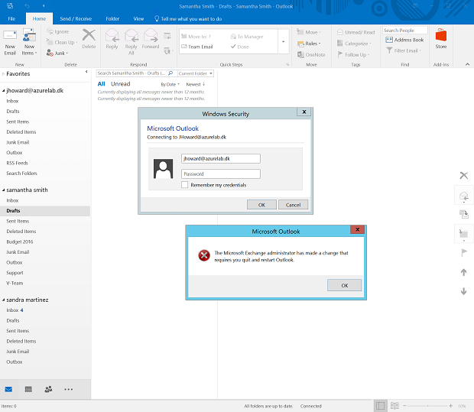Image resolution: width=474 pixels, height=412 pixels.
Task: Click Tell me what you want to do
Action: (x=188, y=19)
